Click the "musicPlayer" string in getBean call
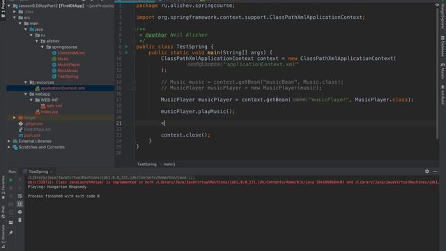446x251 pixels. tap(328, 100)
